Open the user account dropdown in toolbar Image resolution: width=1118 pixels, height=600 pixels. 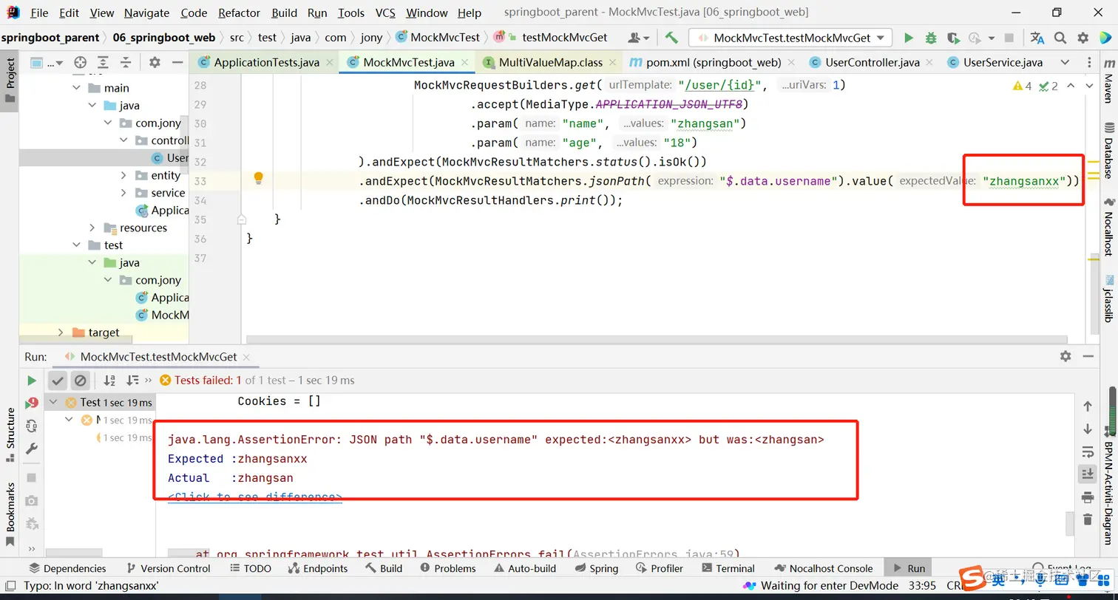[x=639, y=38]
